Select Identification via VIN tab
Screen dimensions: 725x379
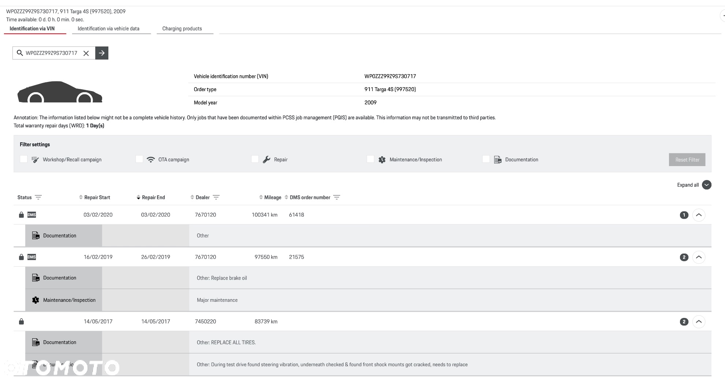pyautogui.click(x=32, y=29)
